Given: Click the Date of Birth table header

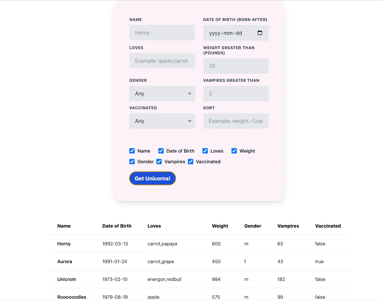Looking at the screenshot, I should (x=117, y=226).
